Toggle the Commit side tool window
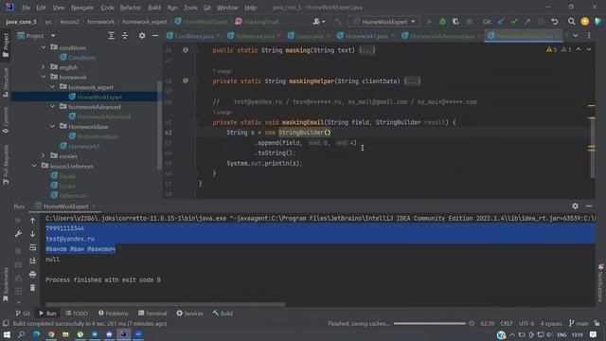This screenshot has width=606, height=341. coord(6,120)
